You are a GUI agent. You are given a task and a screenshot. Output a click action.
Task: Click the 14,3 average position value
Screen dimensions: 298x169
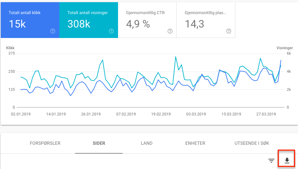coord(194,24)
